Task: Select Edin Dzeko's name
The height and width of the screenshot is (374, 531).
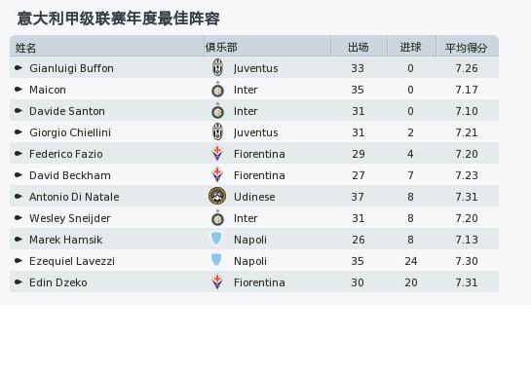Action: point(58,282)
